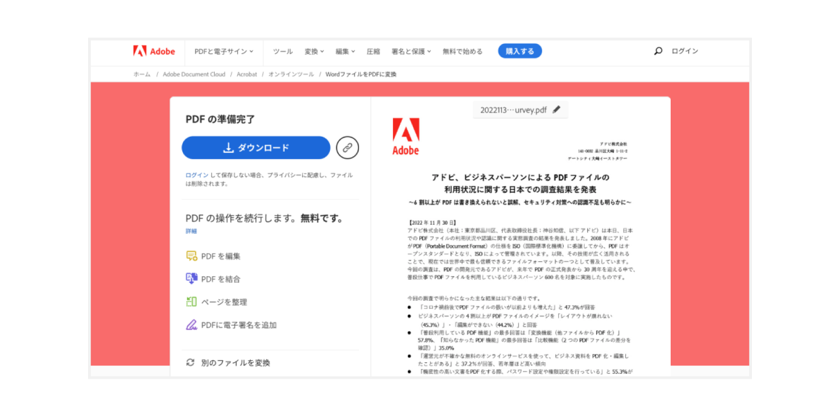The image size is (840, 417).
Task: Open the ツール menu item
Action: 283,51
